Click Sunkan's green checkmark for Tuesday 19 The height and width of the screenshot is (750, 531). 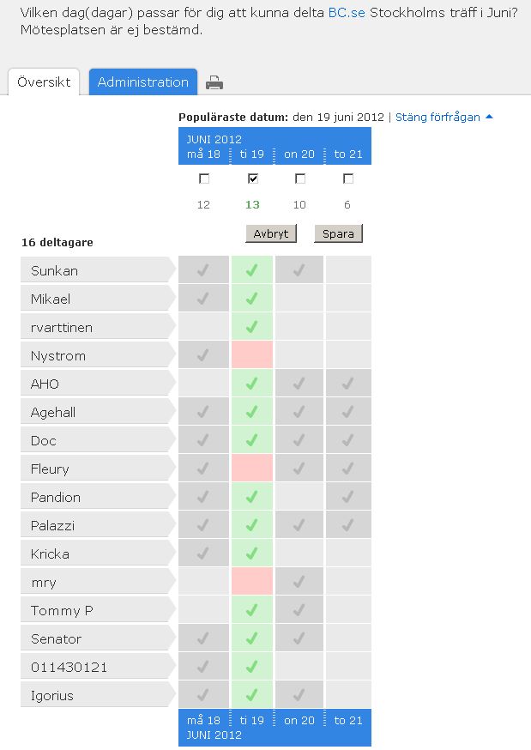click(x=251, y=270)
